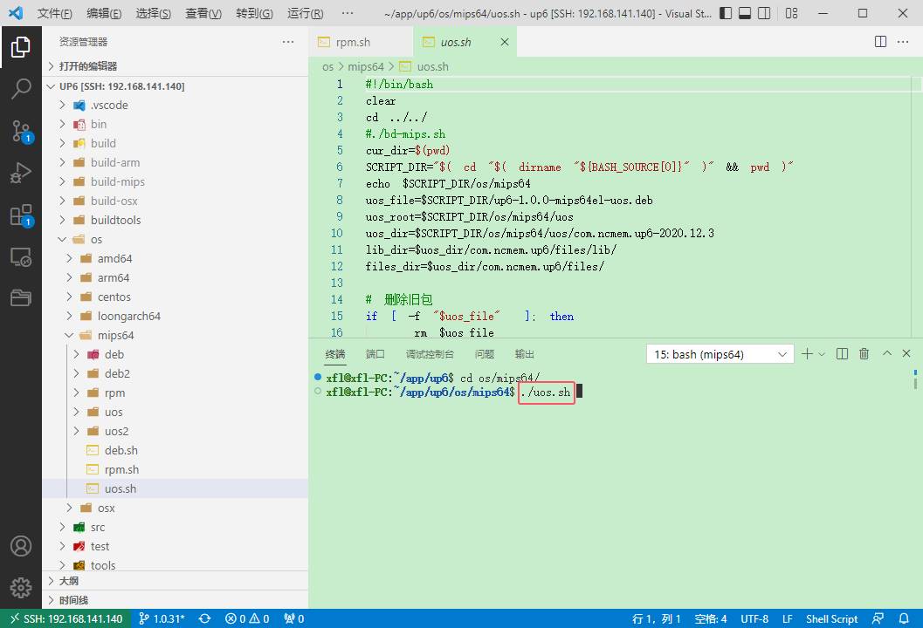
Task: Change language mode via Shell Script
Action: (x=831, y=618)
